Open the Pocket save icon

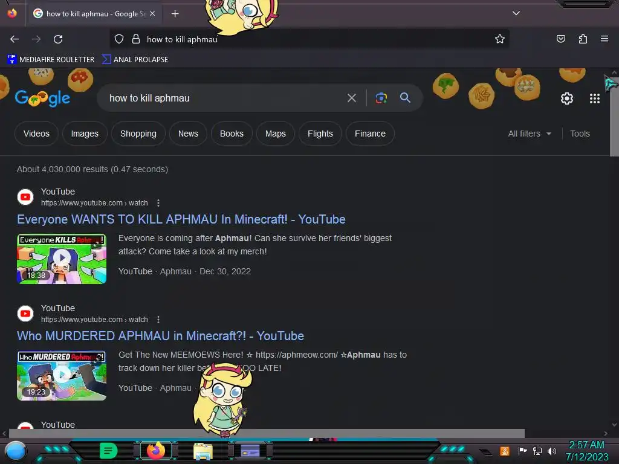pyautogui.click(x=560, y=39)
